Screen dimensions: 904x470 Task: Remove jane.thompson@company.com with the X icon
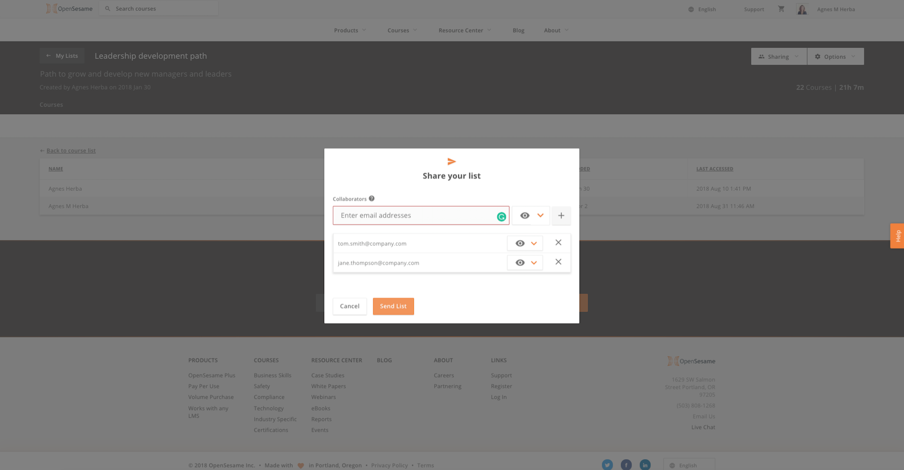click(x=558, y=262)
